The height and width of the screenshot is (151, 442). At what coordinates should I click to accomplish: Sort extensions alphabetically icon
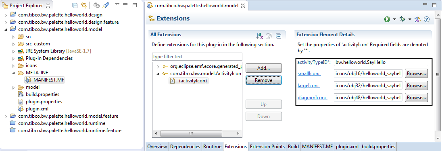click(x=260, y=36)
